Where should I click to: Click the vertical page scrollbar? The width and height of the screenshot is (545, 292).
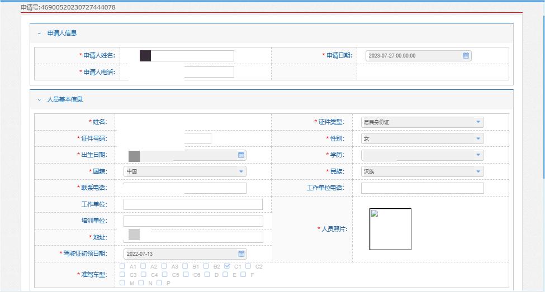[542, 112]
